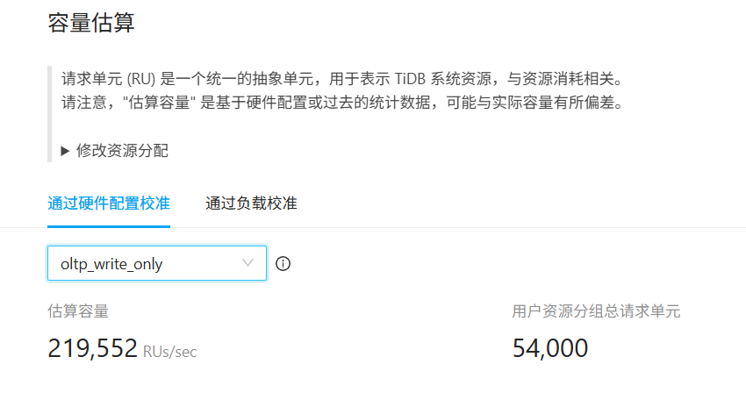Click the 容量估算 page heading
This screenshot has height=414, width=746.
91,23
